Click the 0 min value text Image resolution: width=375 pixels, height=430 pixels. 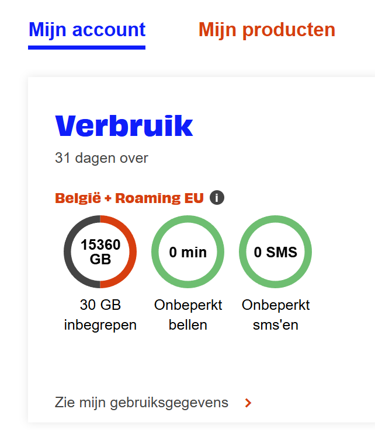188,252
